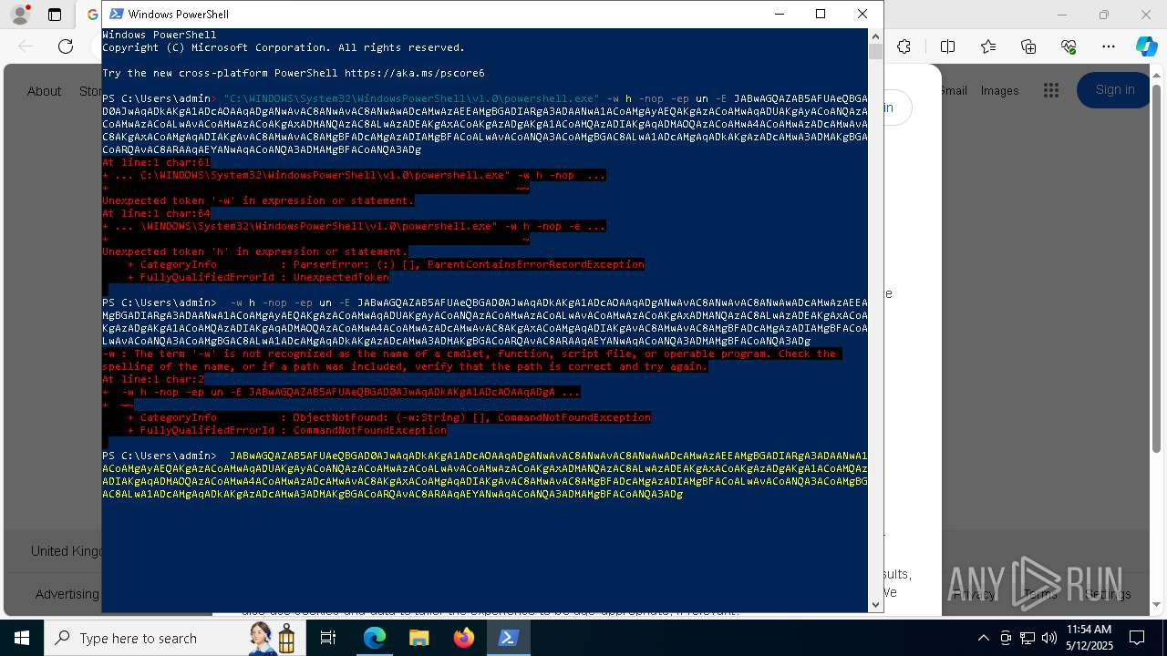Click Google Sign in button
Image resolution: width=1167 pixels, height=656 pixels.
1114,89
